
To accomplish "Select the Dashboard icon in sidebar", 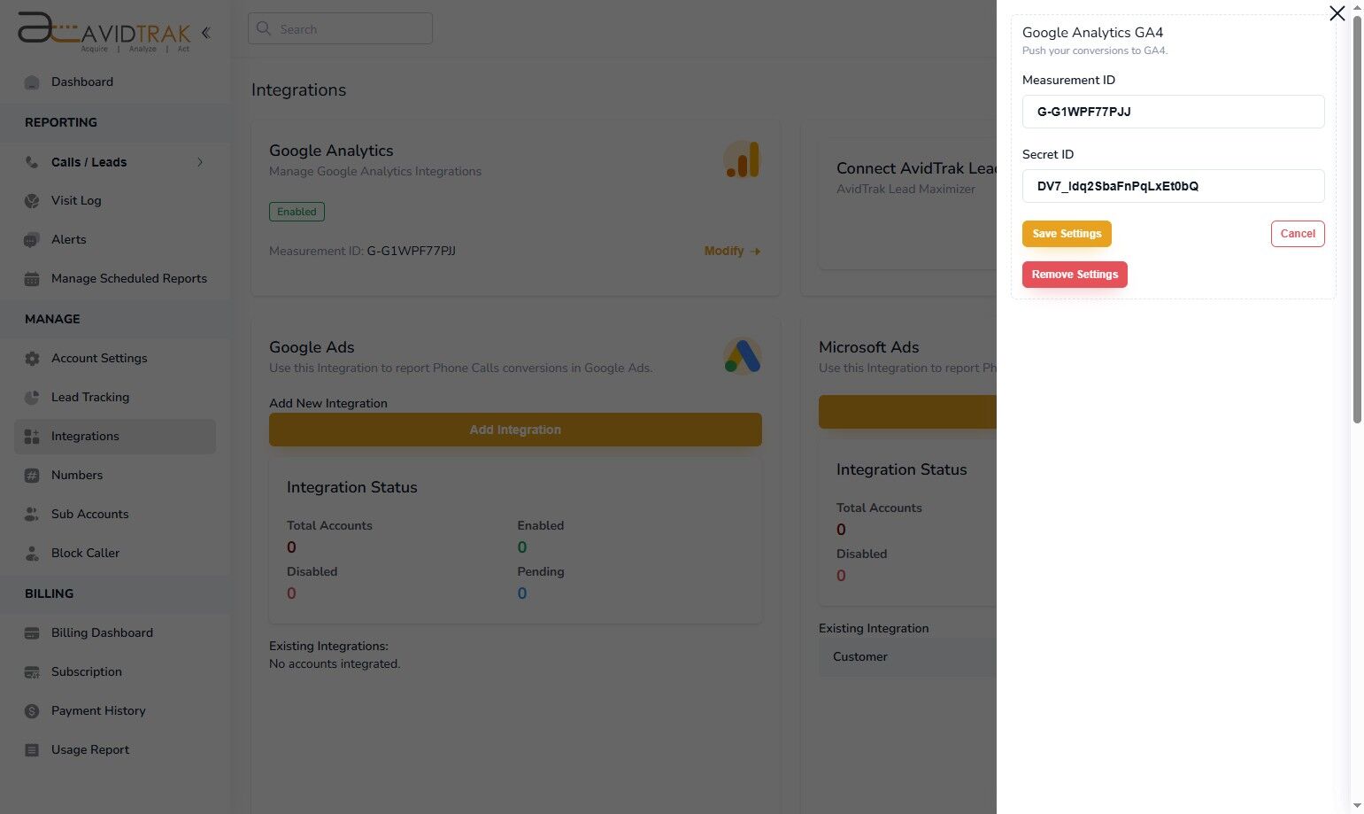I will 32,81.
